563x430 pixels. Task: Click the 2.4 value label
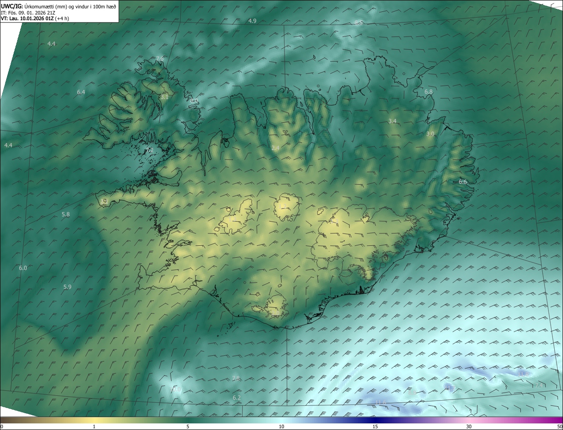tap(275, 149)
